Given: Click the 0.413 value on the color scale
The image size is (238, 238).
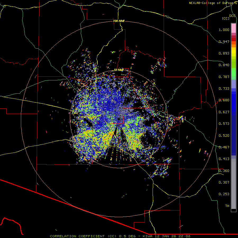Looking at the screenshot, I should point(224,159).
